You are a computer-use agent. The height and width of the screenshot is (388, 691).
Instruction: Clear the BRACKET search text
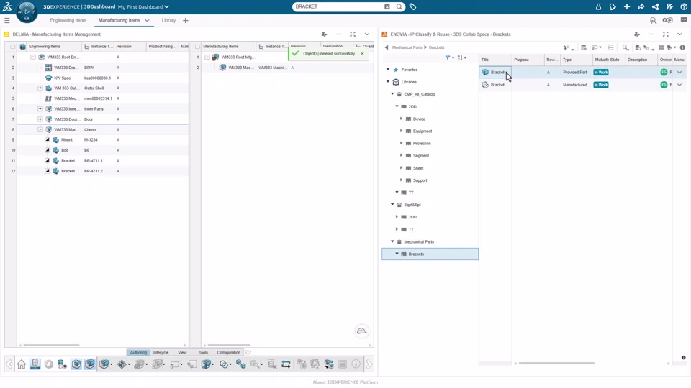click(x=387, y=6)
